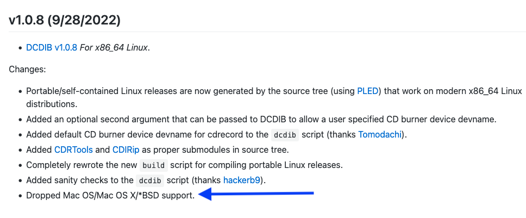The image size is (526, 218).
Task: Click the "optional second argument" bullet text
Action: point(122,120)
